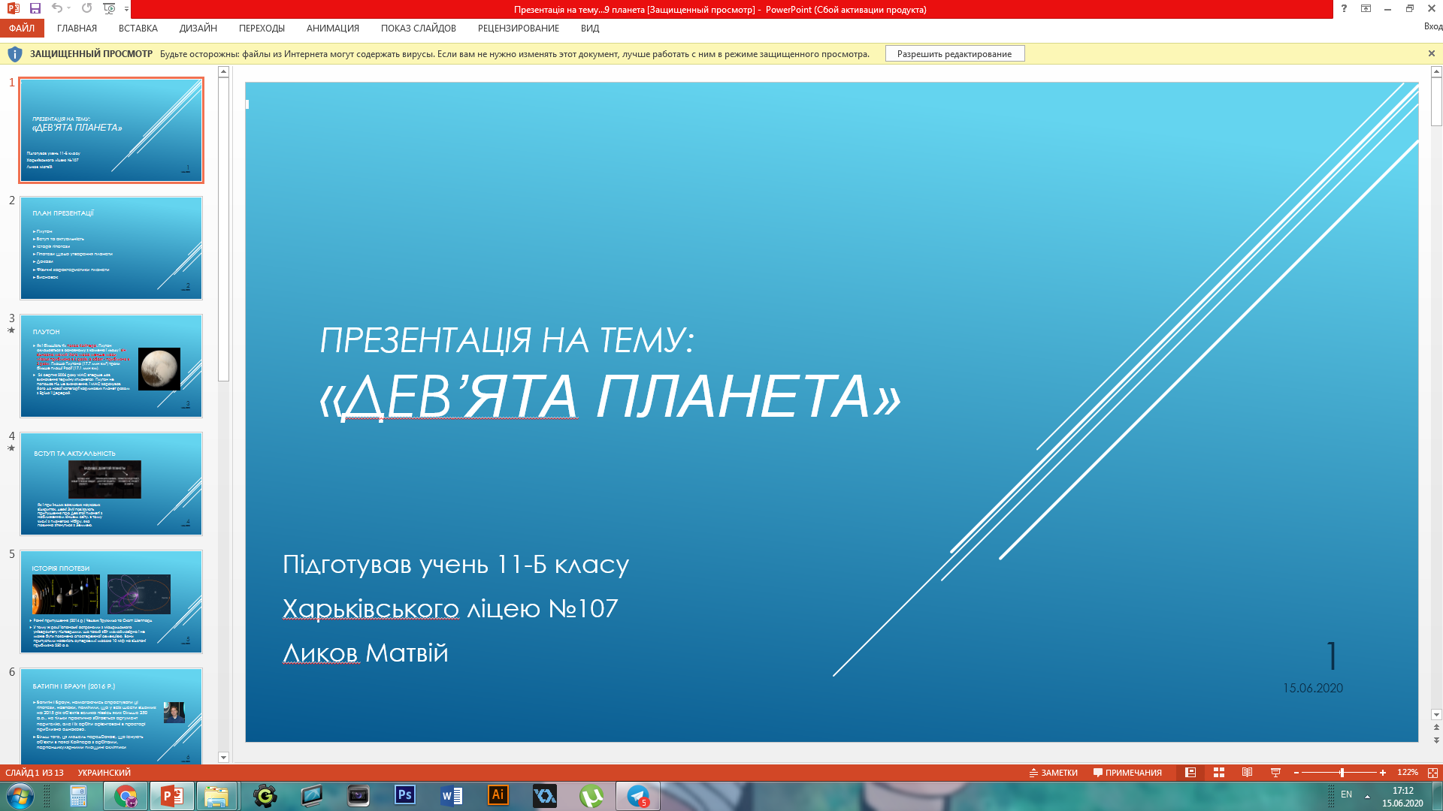Go to the ДИЗАЙН ribbon tab
Image resolution: width=1443 pixels, height=811 pixels.
(x=198, y=29)
